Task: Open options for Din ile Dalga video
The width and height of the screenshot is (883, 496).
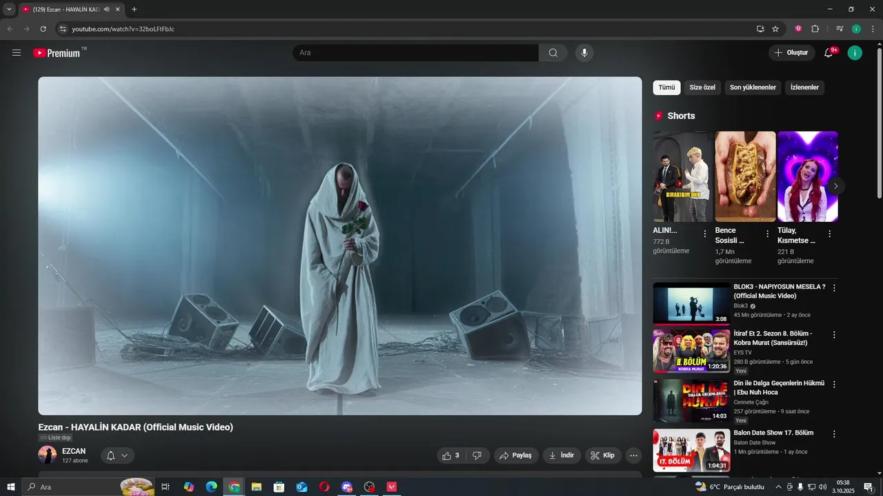Action: pyautogui.click(x=834, y=384)
